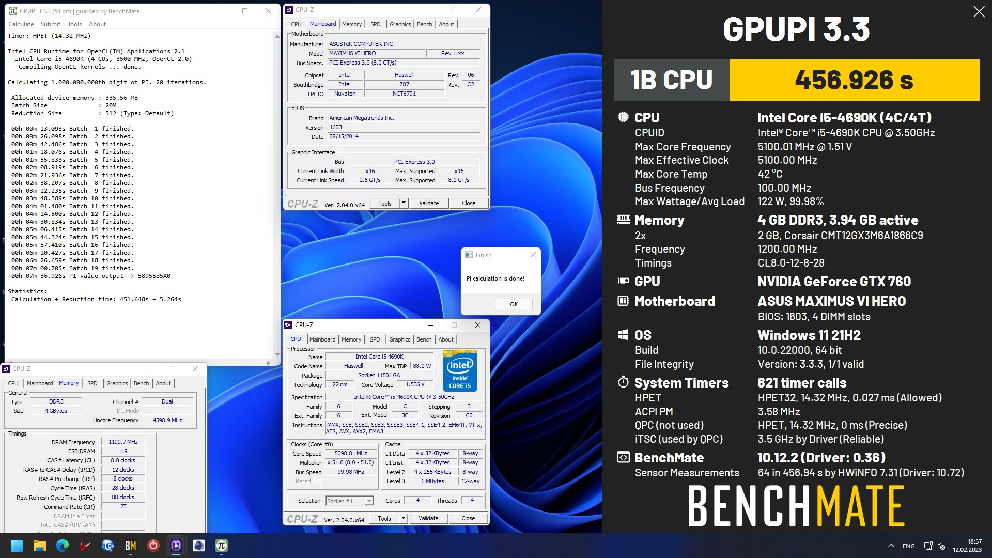
Task: Open the Calculate menu in GPUPI
Action: [21, 24]
